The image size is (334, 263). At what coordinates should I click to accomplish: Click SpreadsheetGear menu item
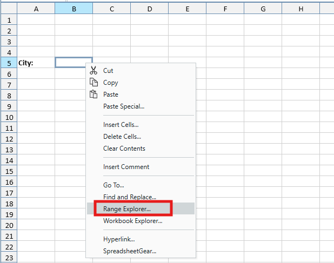pyautogui.click(x=129, y=251)
